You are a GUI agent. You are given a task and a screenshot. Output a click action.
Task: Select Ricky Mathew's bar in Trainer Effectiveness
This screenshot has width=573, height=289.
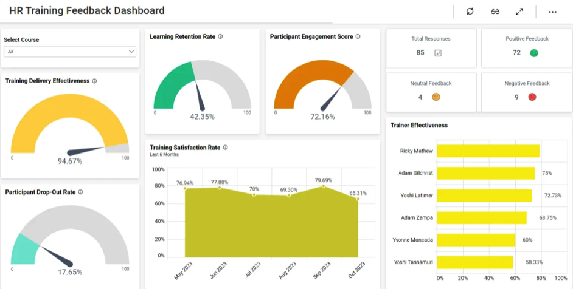click(x=488, y=151)
